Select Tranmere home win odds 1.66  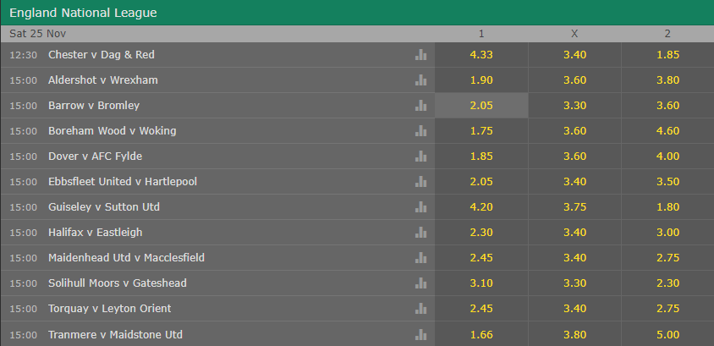coord(481,335)
